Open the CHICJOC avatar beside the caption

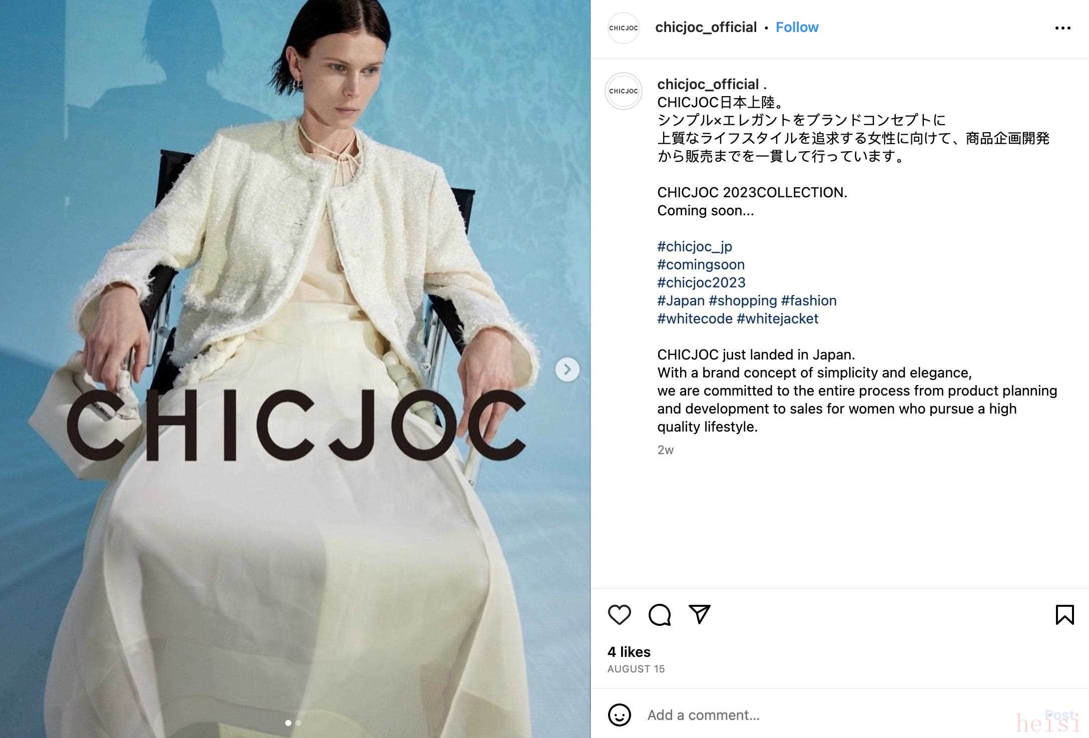coord(623,91)
